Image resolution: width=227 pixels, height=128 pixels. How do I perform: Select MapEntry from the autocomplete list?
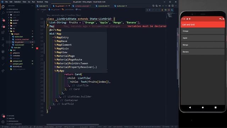[x=81, y=37]
